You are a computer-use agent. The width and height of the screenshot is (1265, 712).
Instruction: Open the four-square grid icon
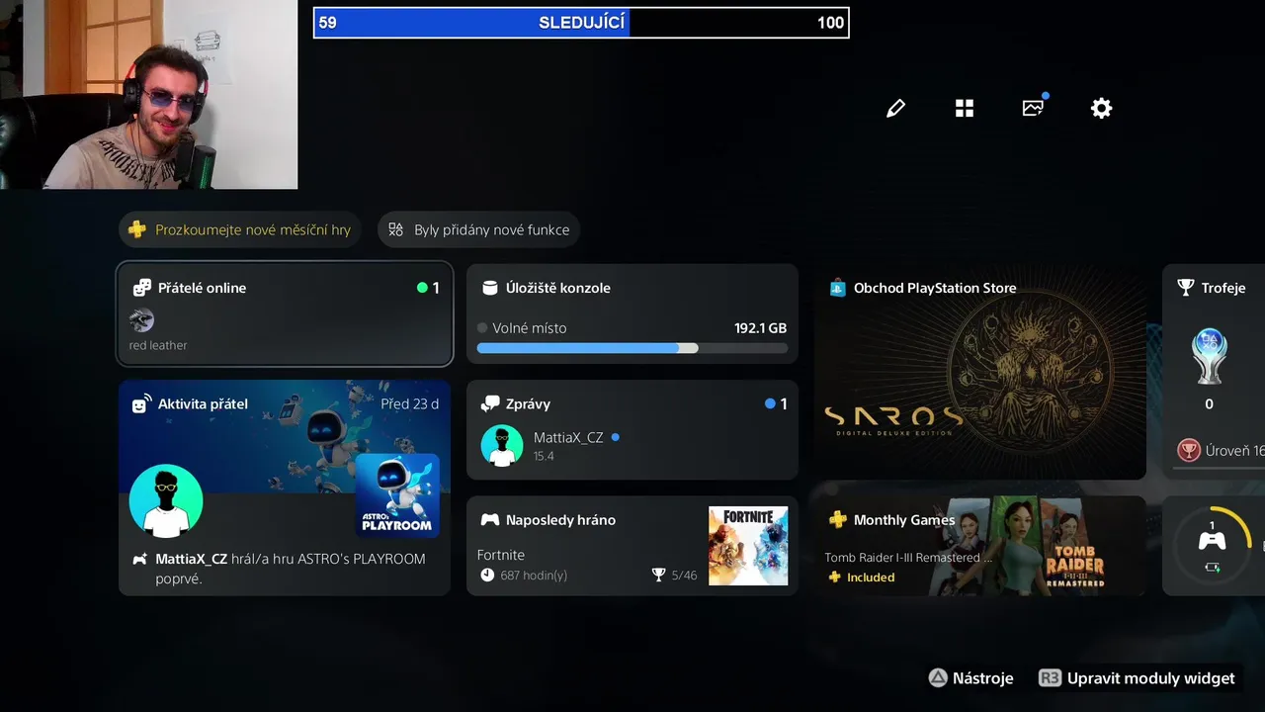tap(965, 108)
